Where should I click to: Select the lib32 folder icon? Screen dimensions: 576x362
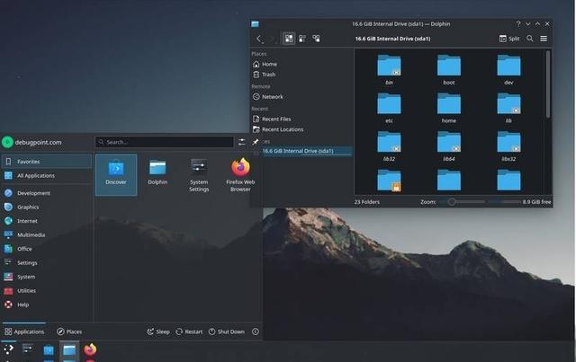click(389, 142)
